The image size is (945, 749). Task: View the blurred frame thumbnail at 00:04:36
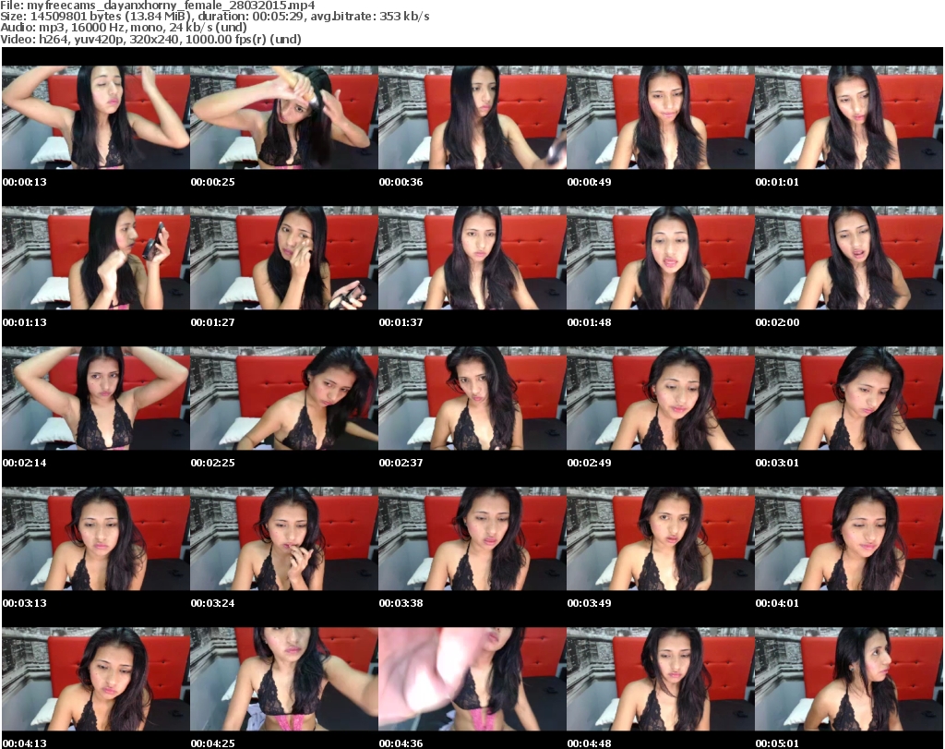pos(472,679)
